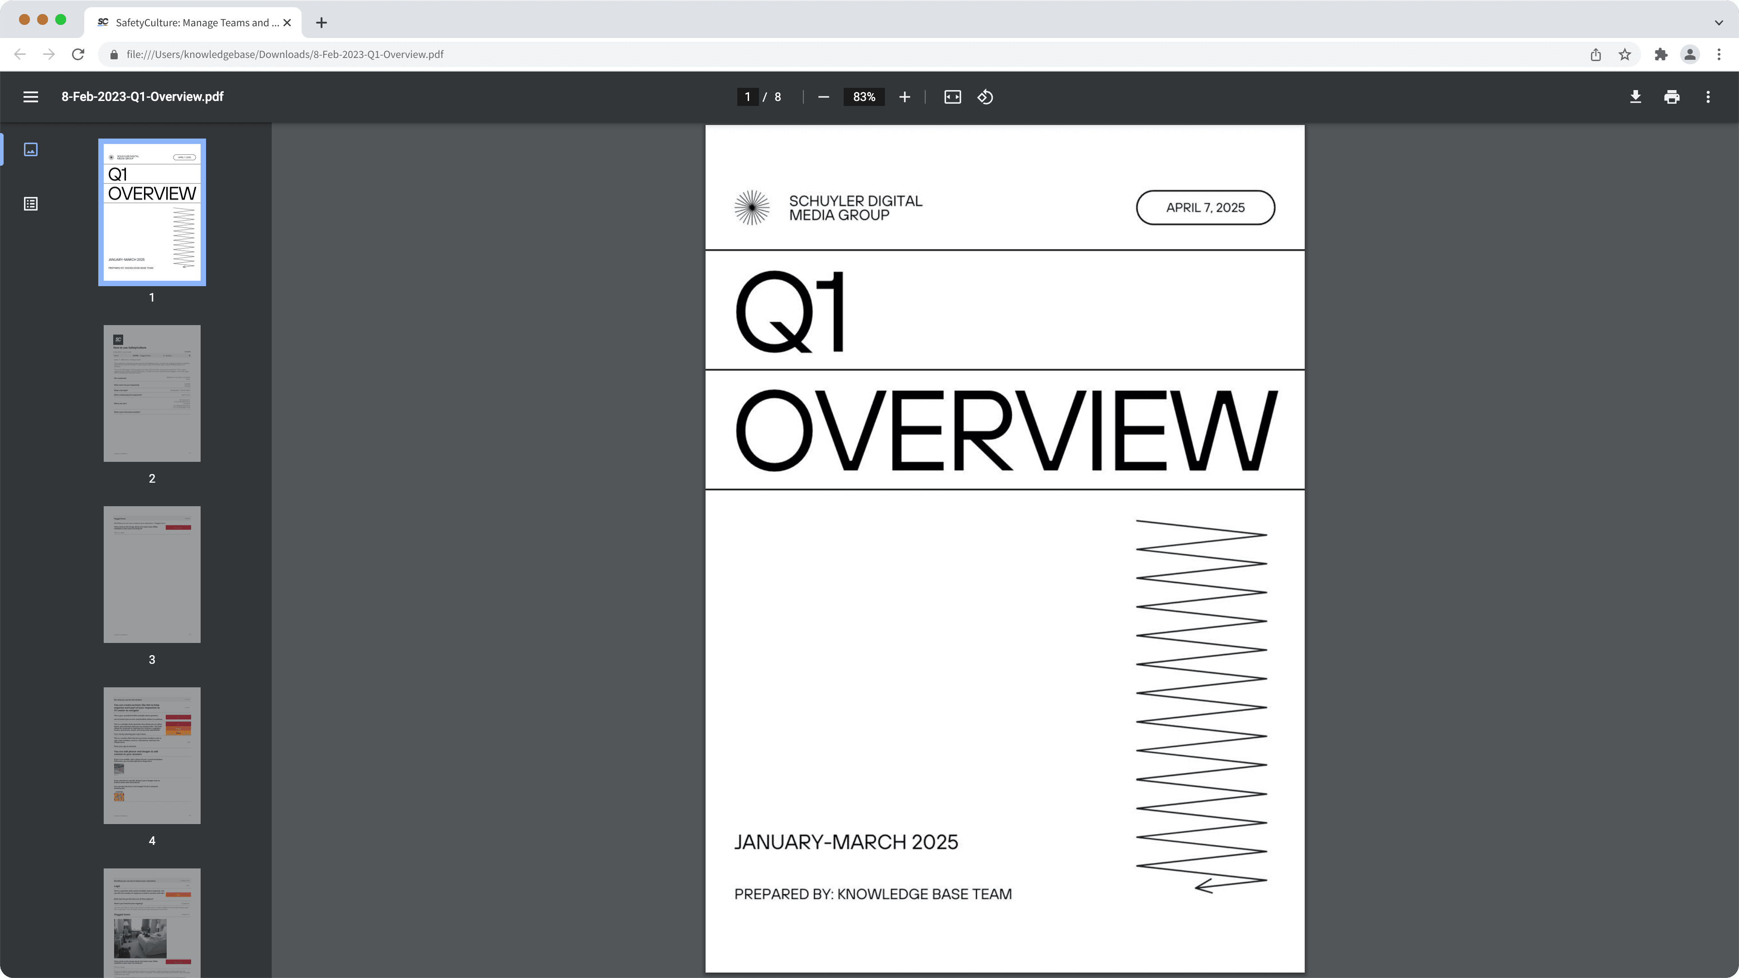Show the thumbnails view in sidebar
Screen dimensions: 1739x978
coord(30,149)
